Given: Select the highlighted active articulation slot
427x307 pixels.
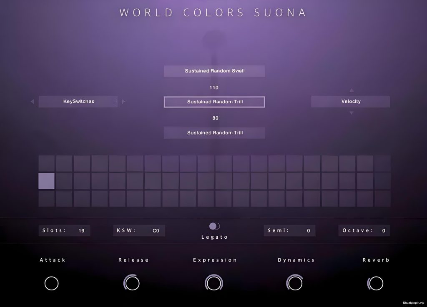Looking at the screenshot, I should (47, 181).
